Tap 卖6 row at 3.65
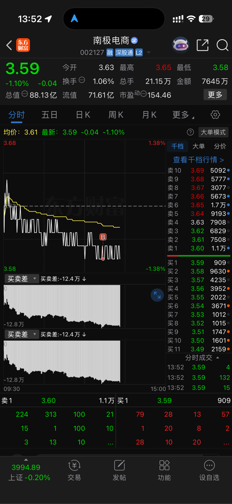Viewport: 232px width, 504px height. 199,205
